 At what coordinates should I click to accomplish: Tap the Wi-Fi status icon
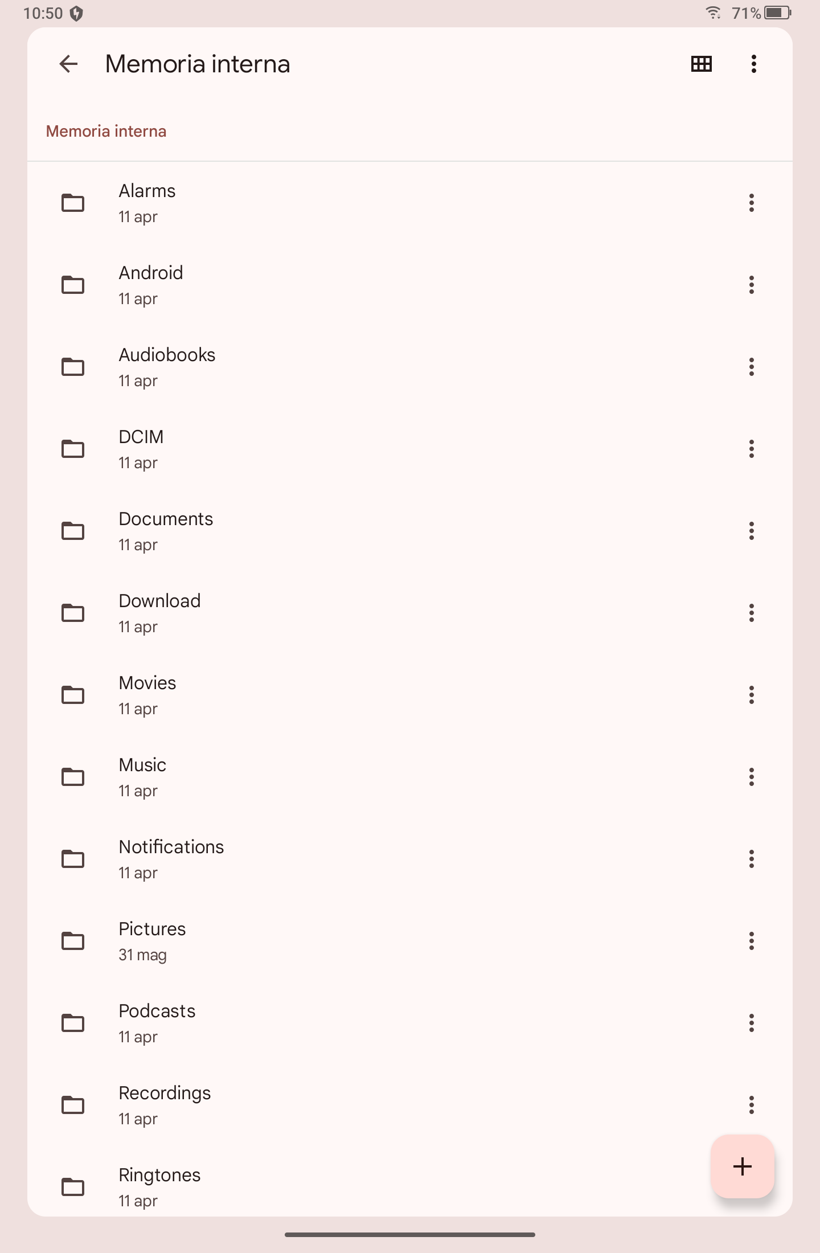pyautogui.click(x=713, y=13)
